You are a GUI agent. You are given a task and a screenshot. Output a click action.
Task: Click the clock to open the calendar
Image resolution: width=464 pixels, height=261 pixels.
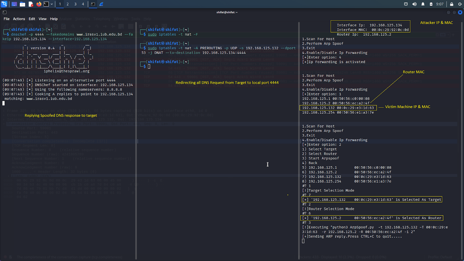coord(440,4)
